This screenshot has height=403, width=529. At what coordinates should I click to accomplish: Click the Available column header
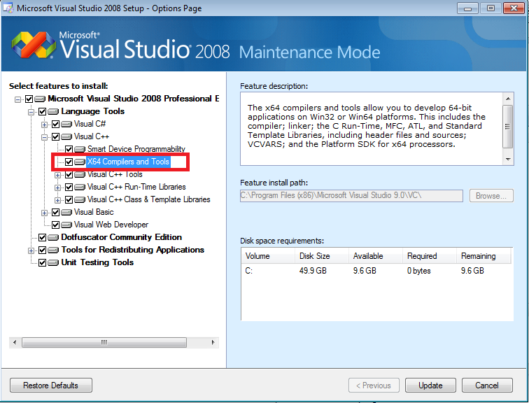pyautogui.click(x=376, y=256)
